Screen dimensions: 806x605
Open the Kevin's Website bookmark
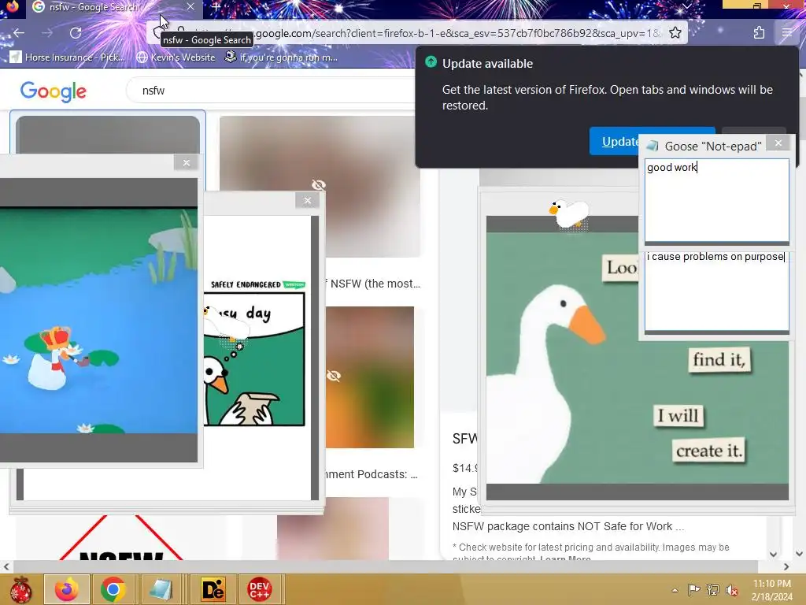pyautogui.click(x=176, y=57)
